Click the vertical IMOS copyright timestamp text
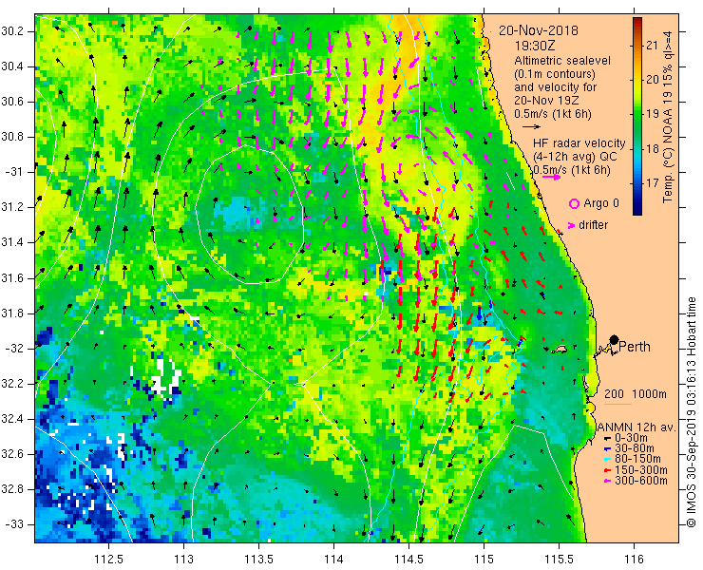 [691, 411]
